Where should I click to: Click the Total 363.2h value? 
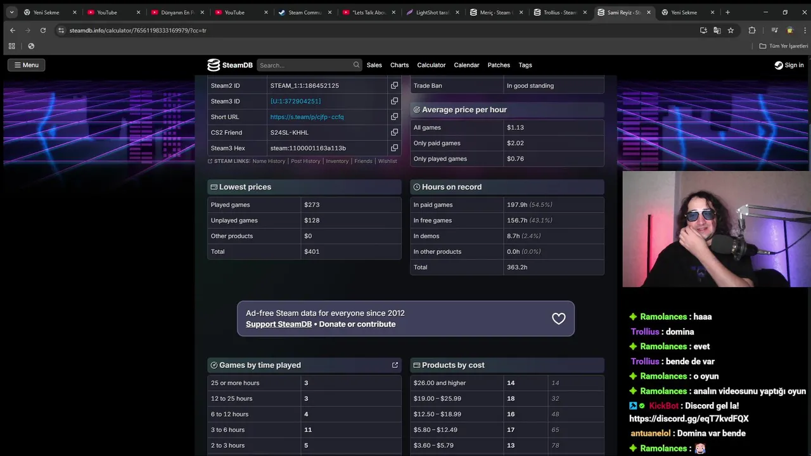[517, 267]
